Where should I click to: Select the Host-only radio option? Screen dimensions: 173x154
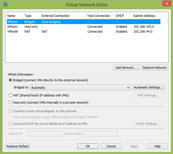tap(11, 102)
